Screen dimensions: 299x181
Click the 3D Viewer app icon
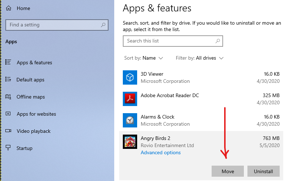(130, 77)
